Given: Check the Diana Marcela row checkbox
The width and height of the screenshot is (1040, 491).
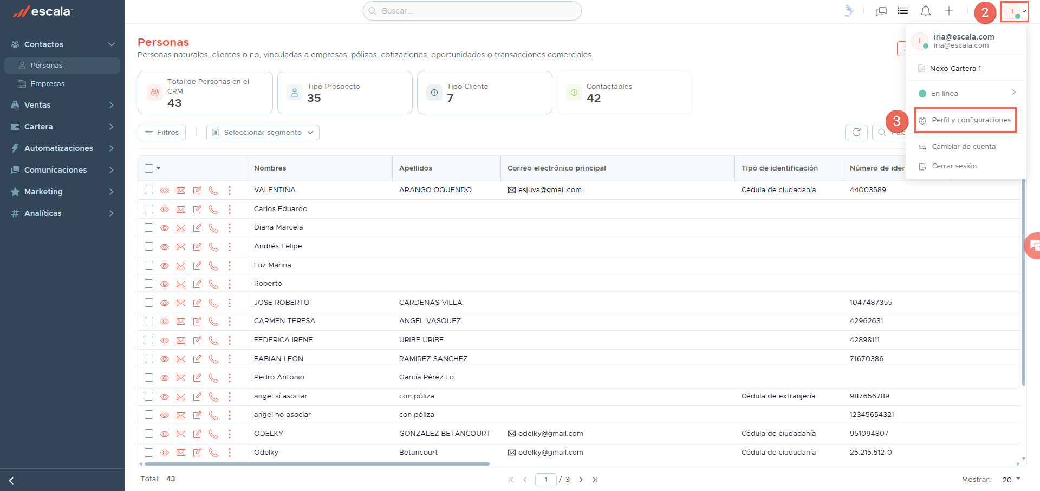Looking at the screenshot, I should point(149,227).
